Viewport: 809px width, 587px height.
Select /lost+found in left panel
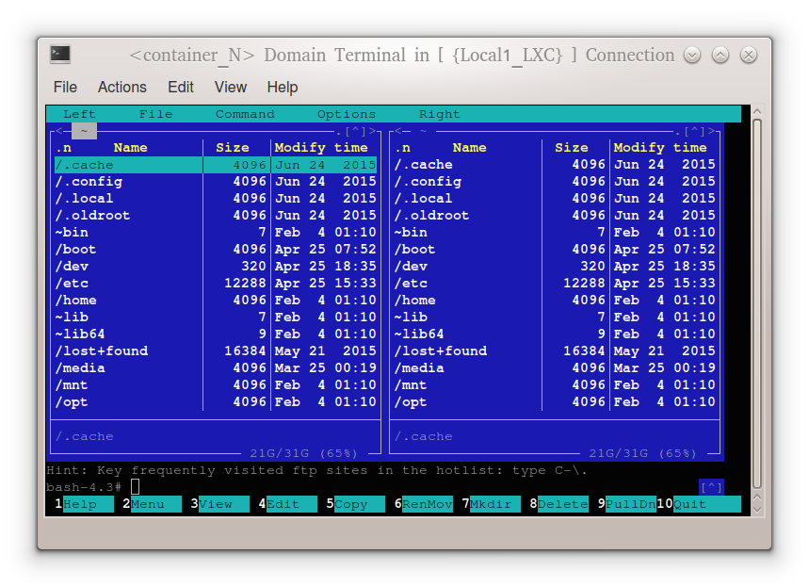[216, 351]
